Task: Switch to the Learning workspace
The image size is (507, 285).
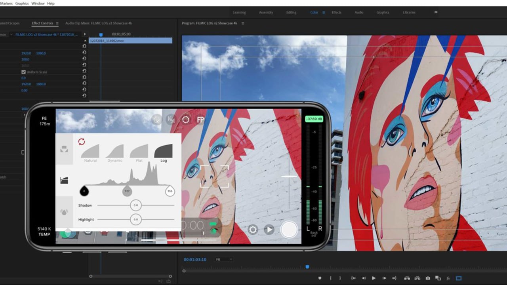Action: [x=239, y=12]
